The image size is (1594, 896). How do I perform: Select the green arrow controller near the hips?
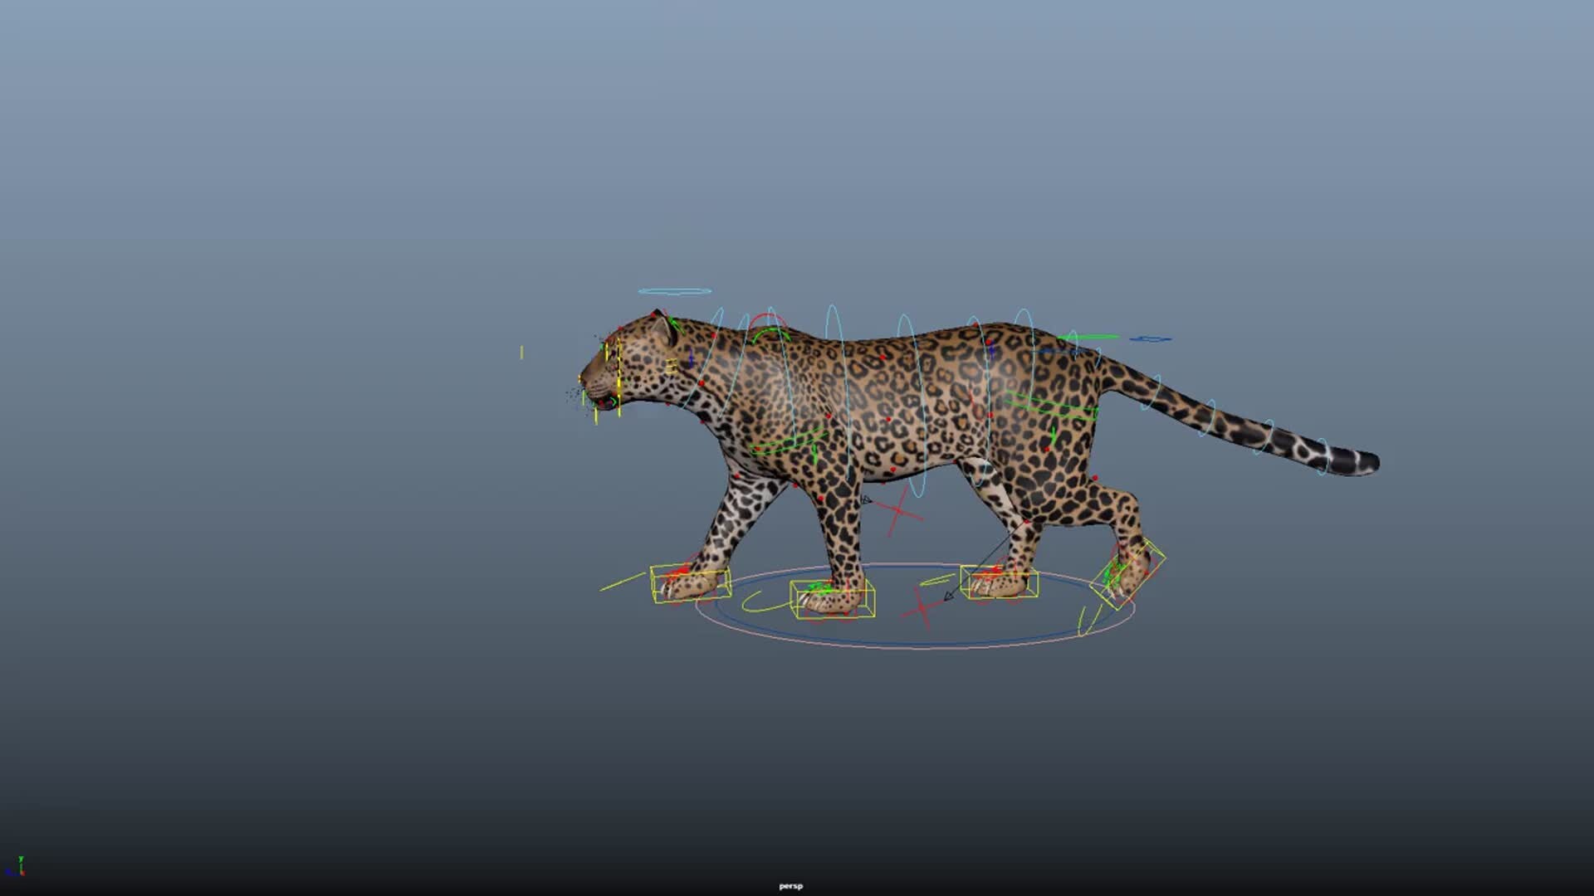[x=1091, y=335]
